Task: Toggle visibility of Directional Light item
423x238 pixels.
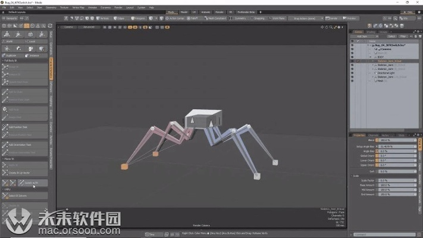Action: [352, 73]
